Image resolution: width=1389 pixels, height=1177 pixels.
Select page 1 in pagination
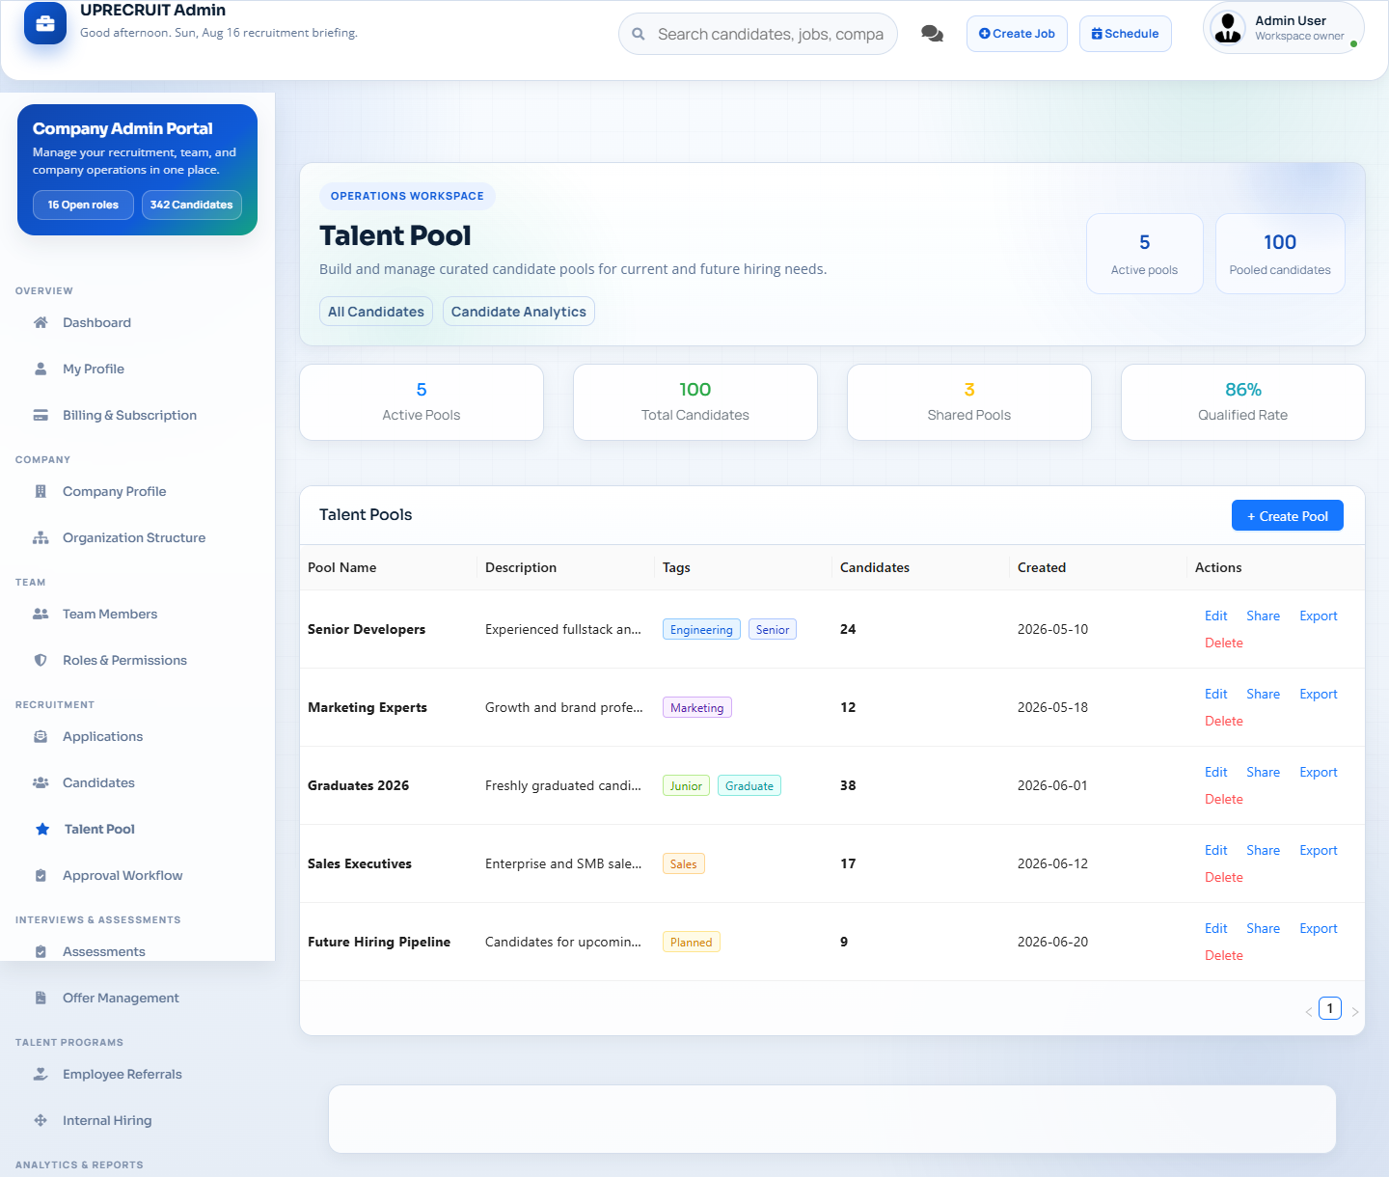coord(1330,1008)
